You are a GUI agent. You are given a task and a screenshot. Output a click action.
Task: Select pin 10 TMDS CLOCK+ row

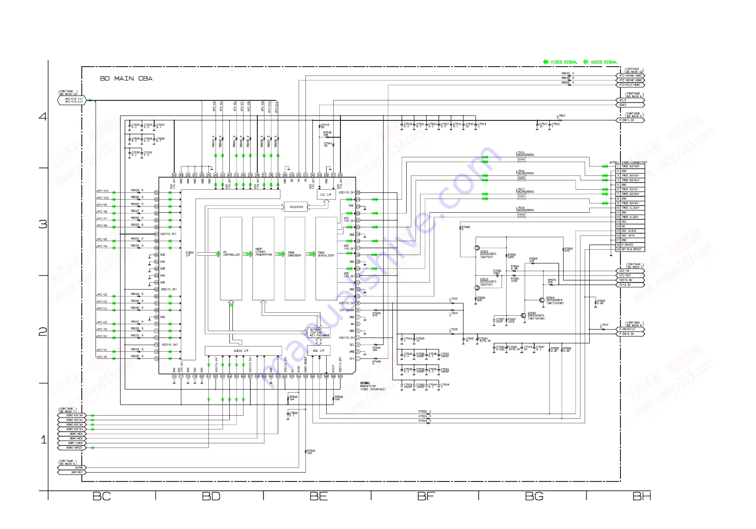point(630,208)
